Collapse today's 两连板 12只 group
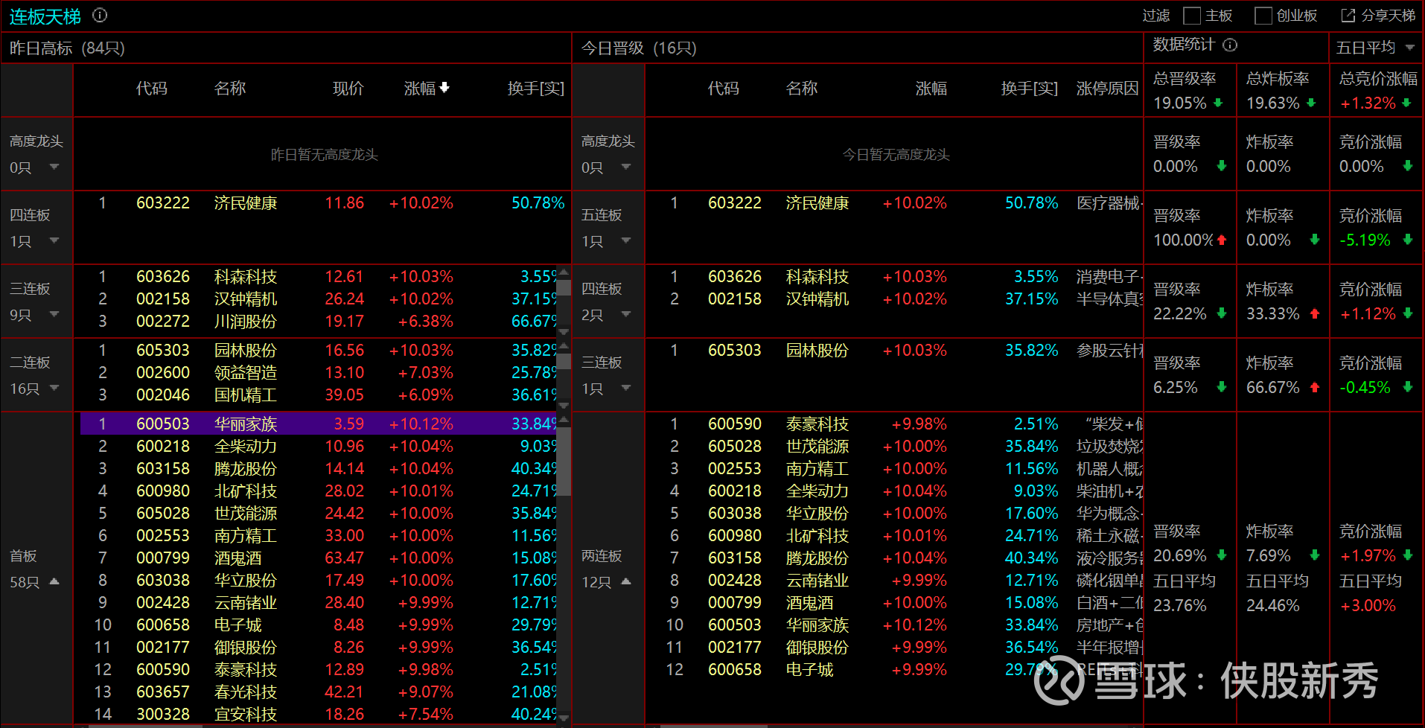This screenshot has height=728, width=1425. coord(626,581)
